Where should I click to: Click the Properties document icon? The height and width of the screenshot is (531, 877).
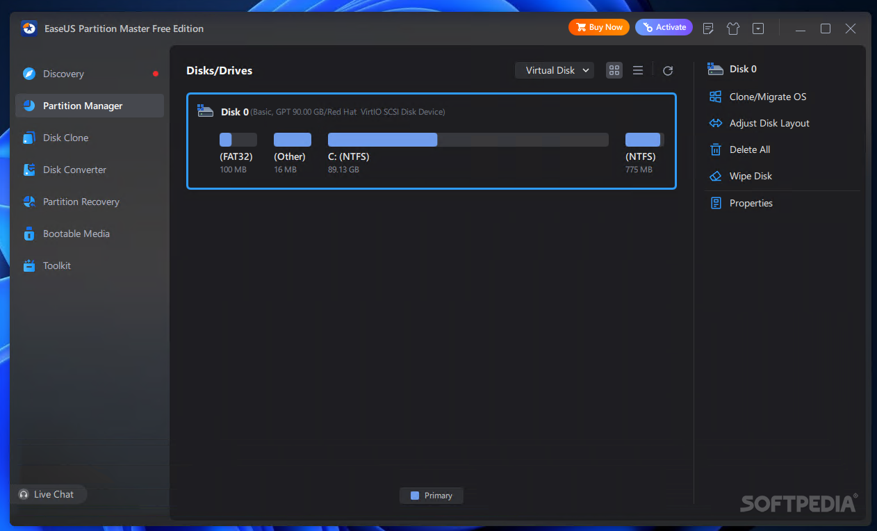click(x=715, y=203)
